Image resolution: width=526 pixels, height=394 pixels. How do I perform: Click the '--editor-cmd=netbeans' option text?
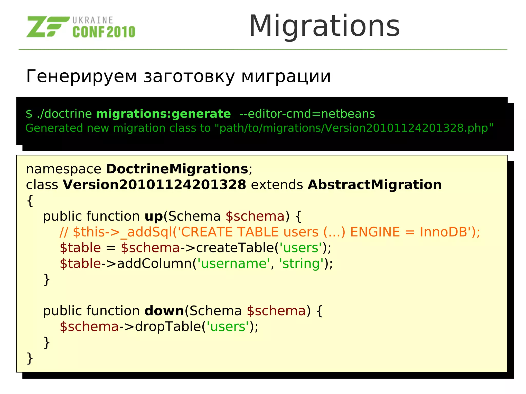point(307,114)
